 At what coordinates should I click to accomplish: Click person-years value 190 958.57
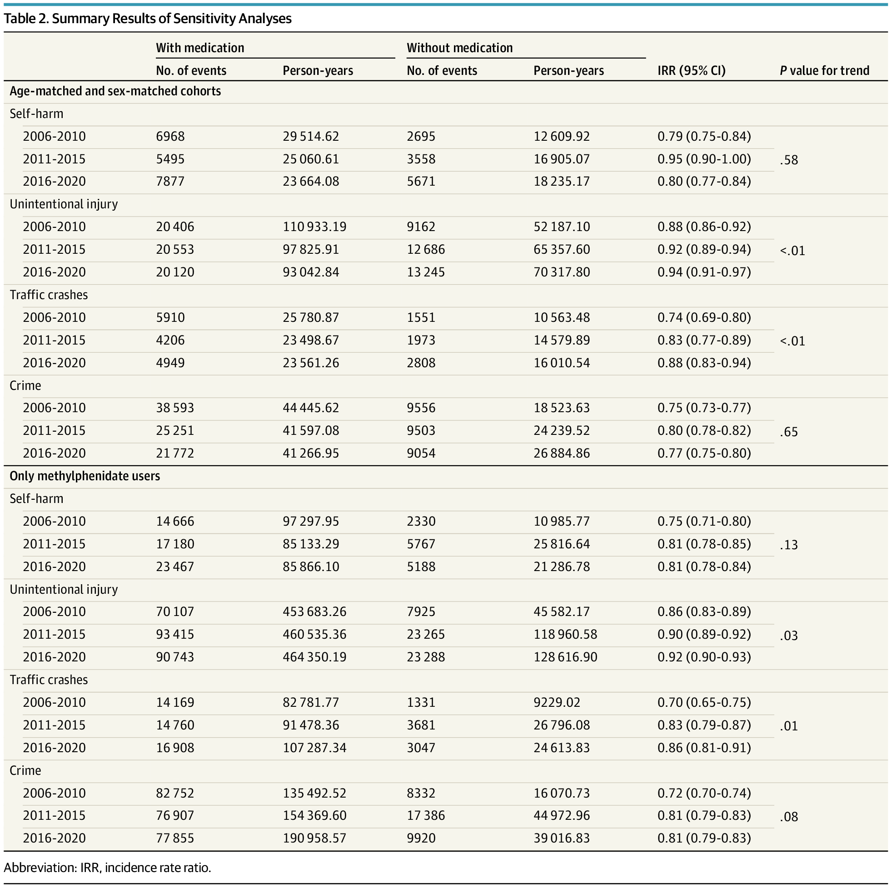[x=314, y=838]
